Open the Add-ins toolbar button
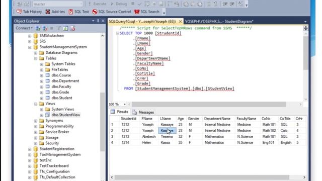Screen dimensions: 322x181 pyautogui.click(x=55, y=12)
